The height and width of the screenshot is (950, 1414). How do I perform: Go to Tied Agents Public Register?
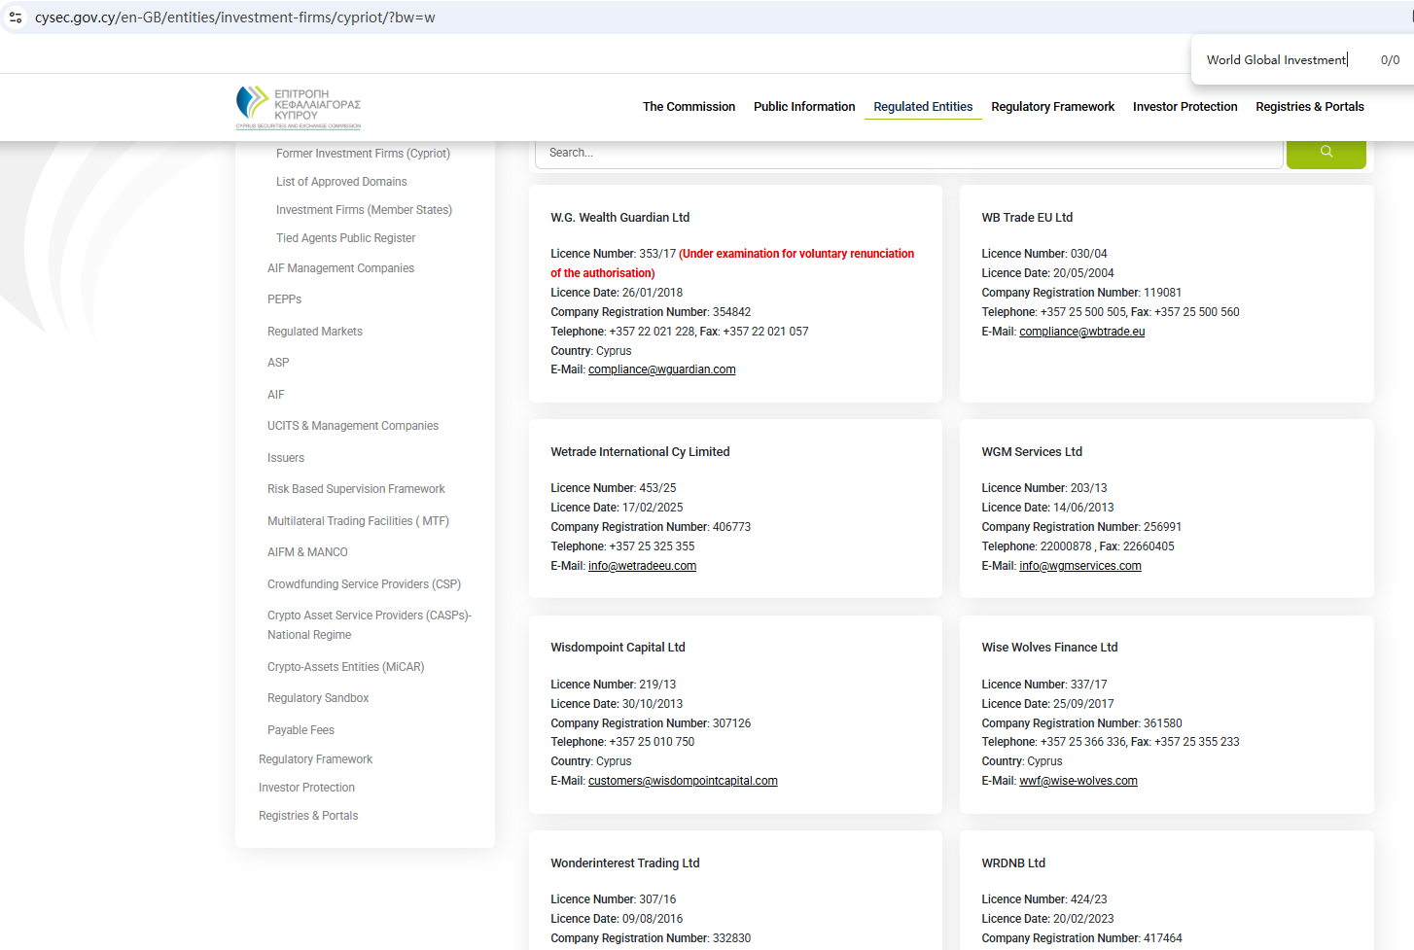pos(345,238)
